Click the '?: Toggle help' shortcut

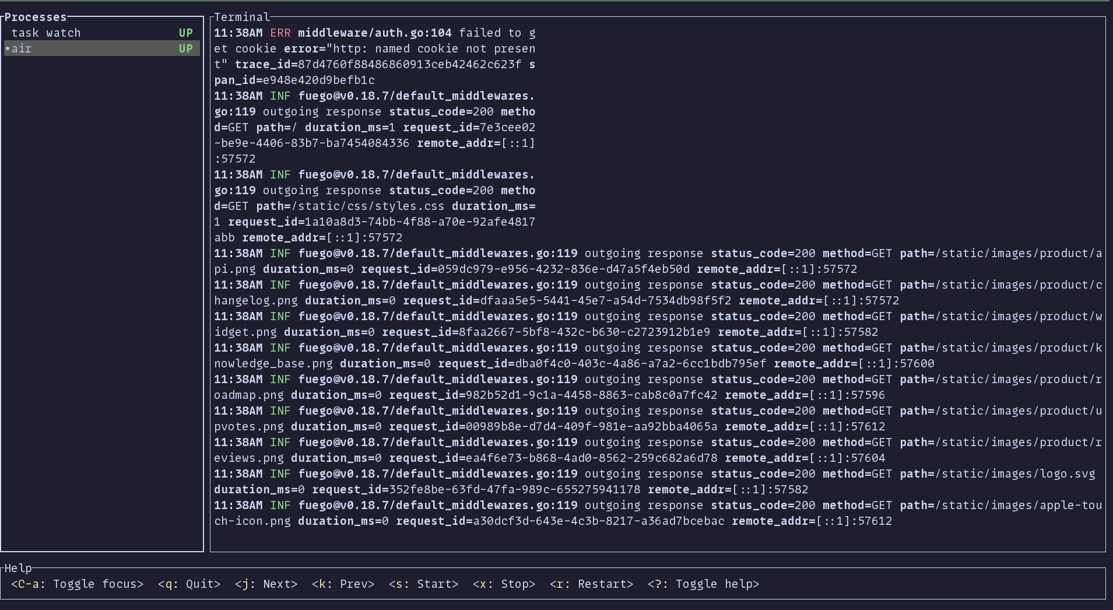coord(703,584)
